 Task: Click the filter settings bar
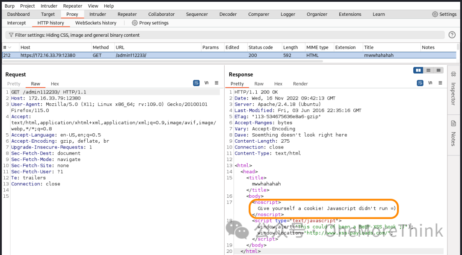point(225,35)
